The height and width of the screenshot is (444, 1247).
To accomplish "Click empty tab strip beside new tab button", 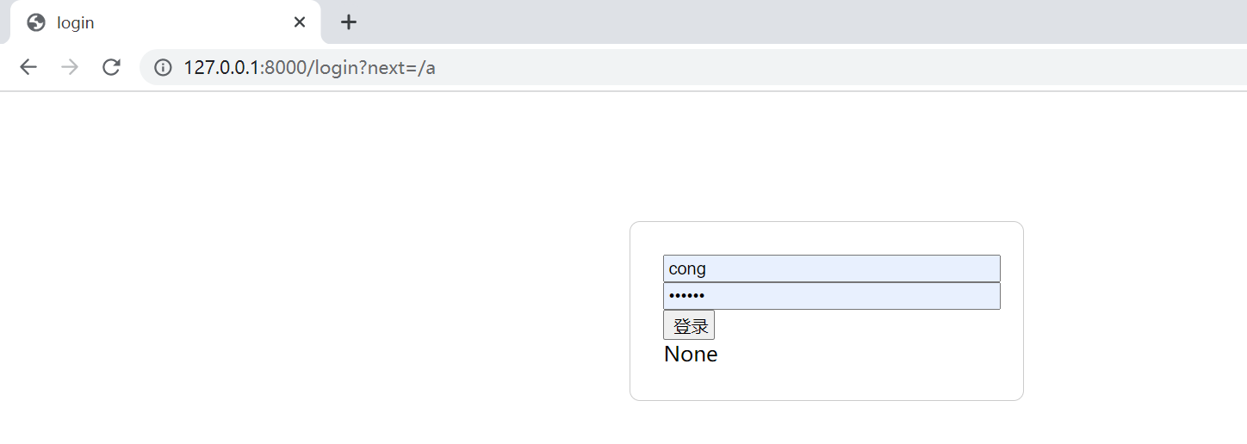I will 775,22.
